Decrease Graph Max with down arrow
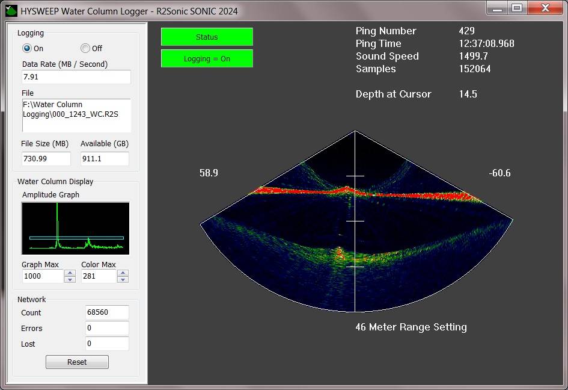Viewport: 568px width, 390px height. tap(70, 279)
